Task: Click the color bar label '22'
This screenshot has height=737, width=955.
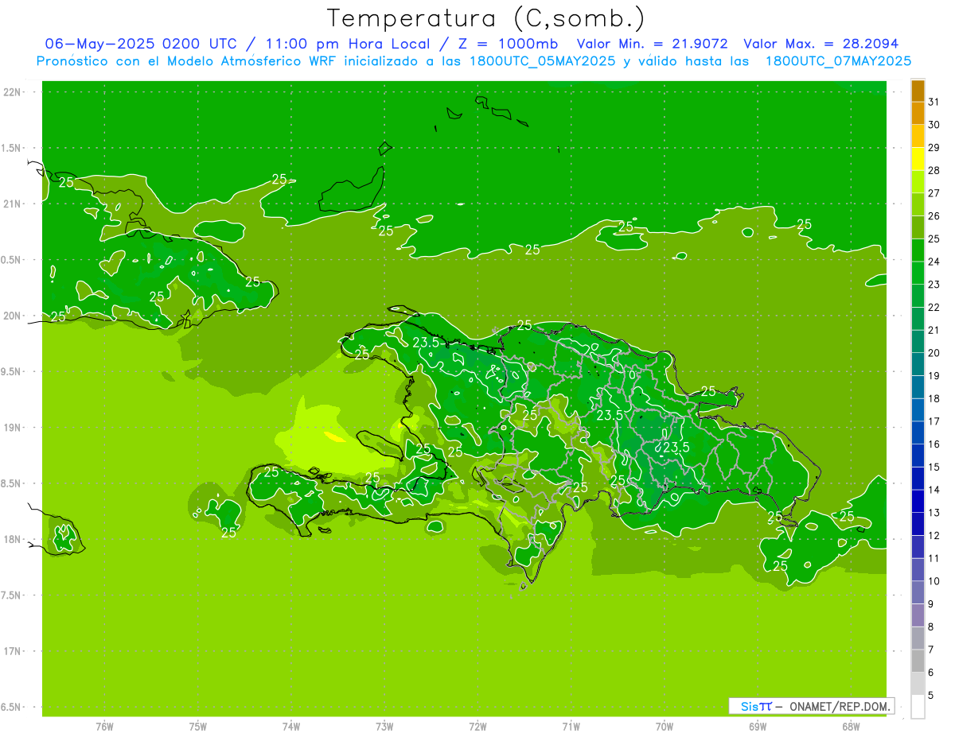Action: (934, 307)
